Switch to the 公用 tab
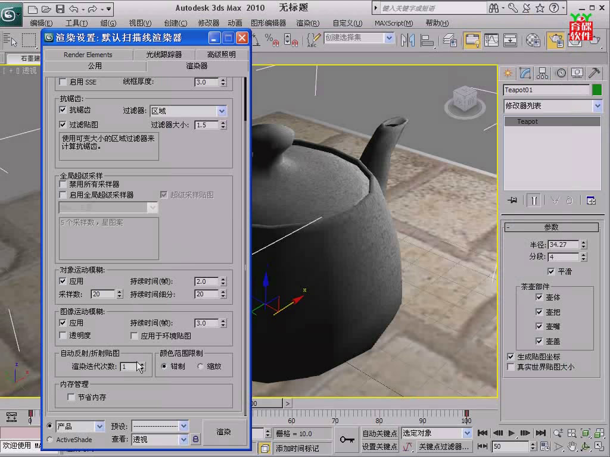The height and width of the screenshot is (457, 610). 95,66
